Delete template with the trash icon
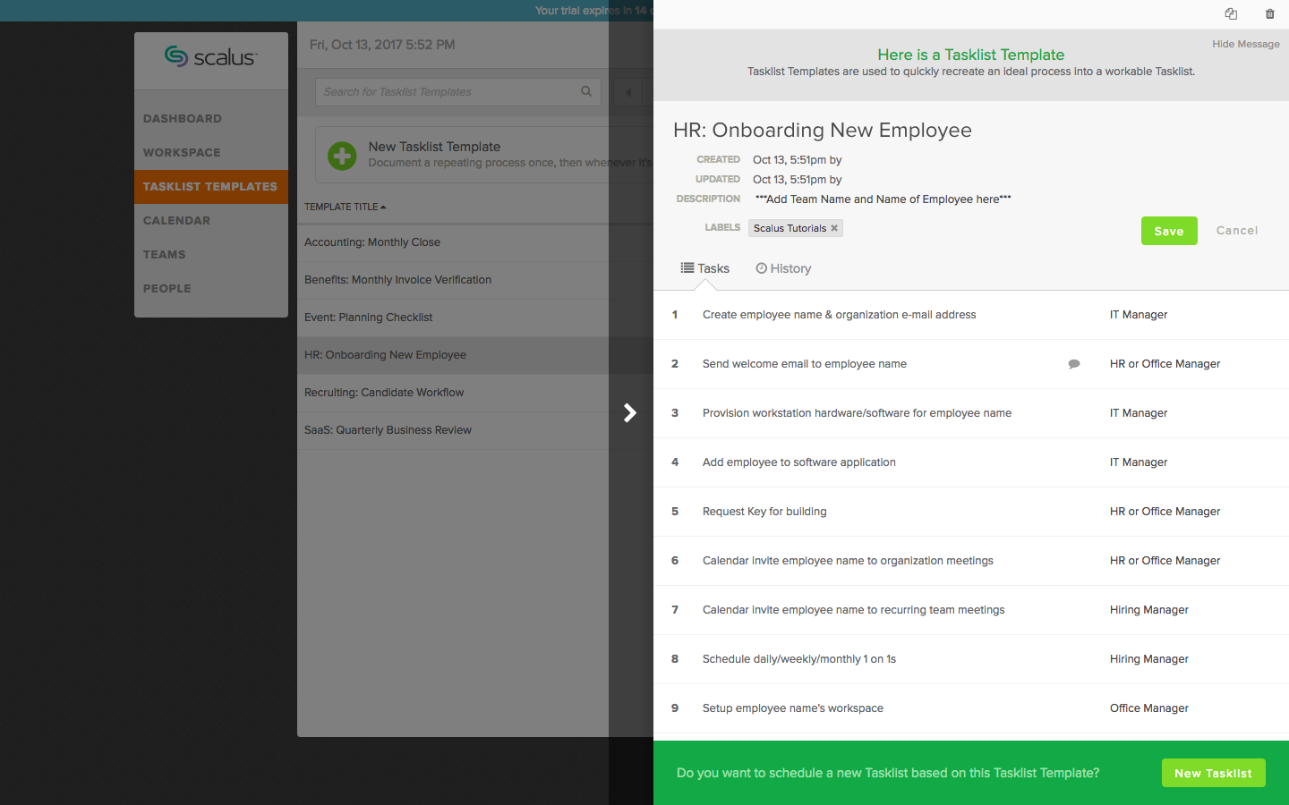 coord(1269,13)
